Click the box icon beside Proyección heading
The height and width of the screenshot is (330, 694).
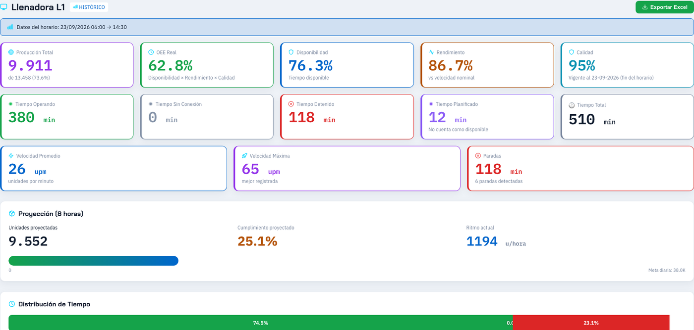[12, 214]
